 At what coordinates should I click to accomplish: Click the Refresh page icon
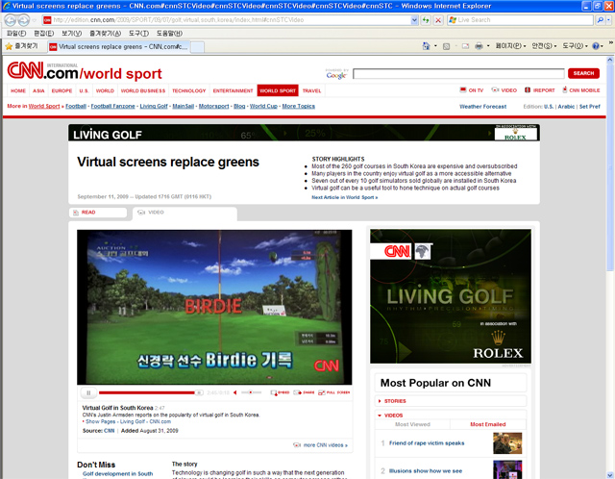tap(423, 19)
